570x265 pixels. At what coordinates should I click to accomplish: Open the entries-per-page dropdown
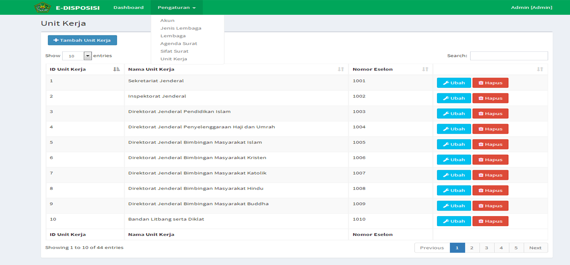pyautogui.click(x=87, y=56)
